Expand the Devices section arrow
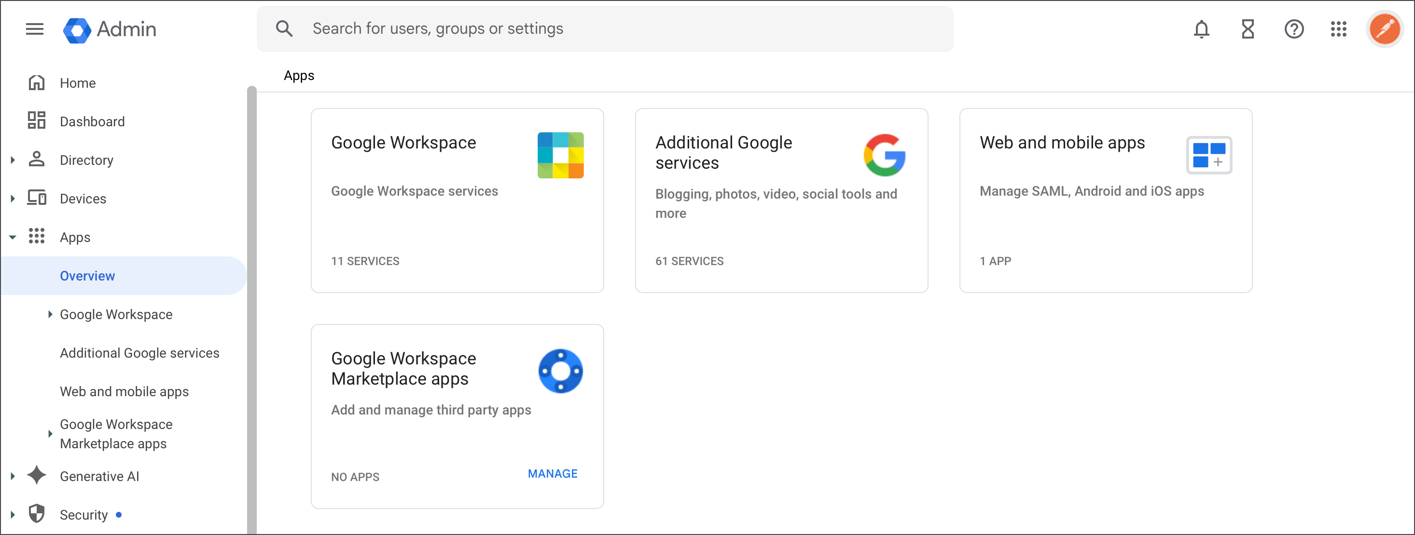 [13, 198]
